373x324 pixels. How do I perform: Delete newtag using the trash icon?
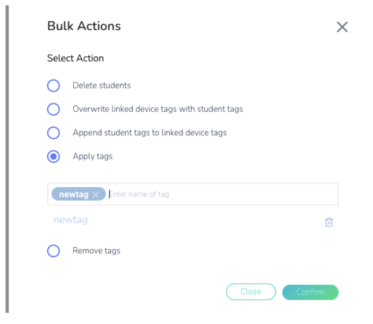pyautogui.click(x=329, y=222)
